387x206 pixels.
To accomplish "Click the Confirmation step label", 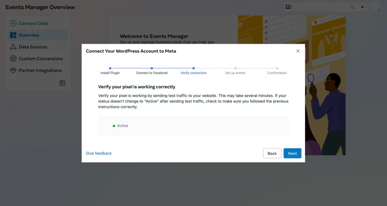I will click(277, 73).
